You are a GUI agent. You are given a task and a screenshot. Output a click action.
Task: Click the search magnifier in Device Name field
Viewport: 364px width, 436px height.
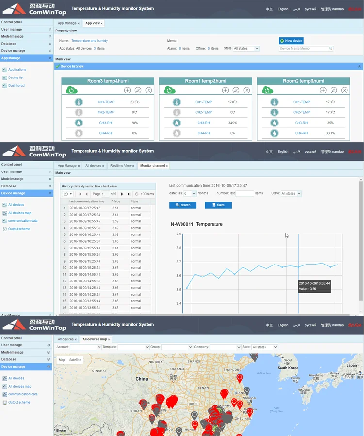[331, 49]
